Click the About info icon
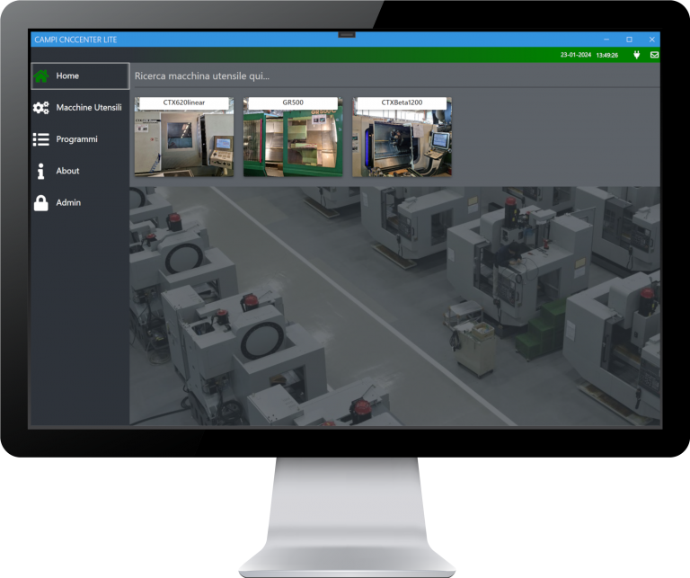690x578 pixels. (x=41, y=171)
